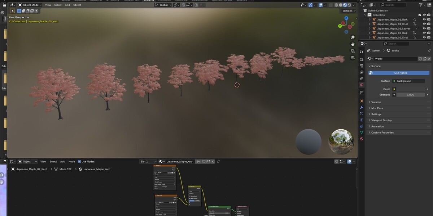Screen dimensions: 433x216
Task: Uncheck the Collection exclude checkbox
Action: point(420,15)
